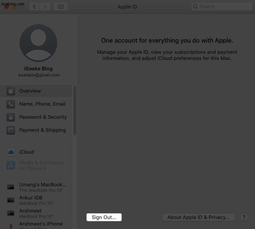Click the Apple logo Overview icon
255x229 pixels.
pyautogui.click(x=11, y=91)
